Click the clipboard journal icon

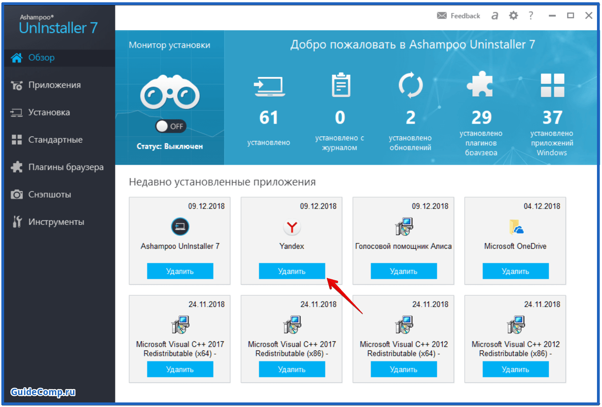340,85
